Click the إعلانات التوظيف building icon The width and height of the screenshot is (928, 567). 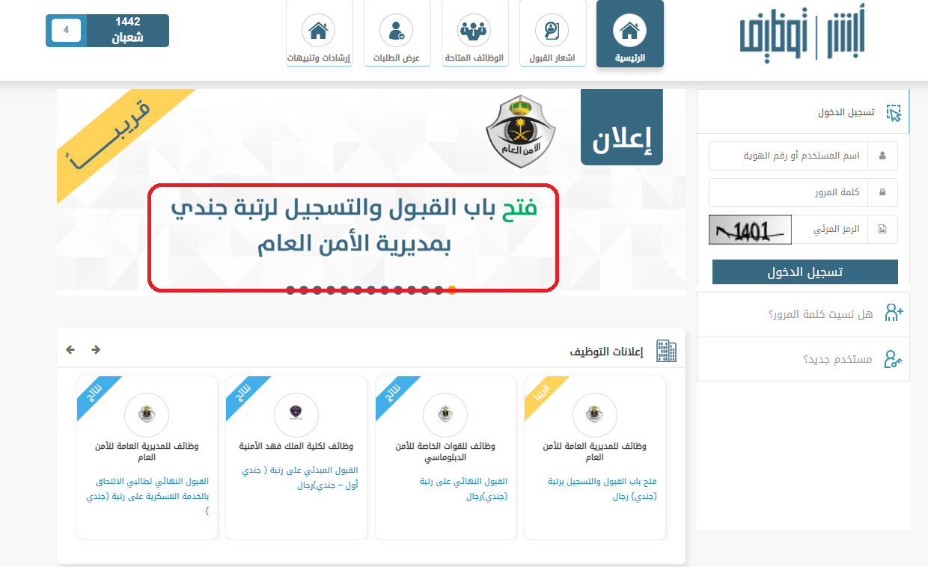[666, 351]
